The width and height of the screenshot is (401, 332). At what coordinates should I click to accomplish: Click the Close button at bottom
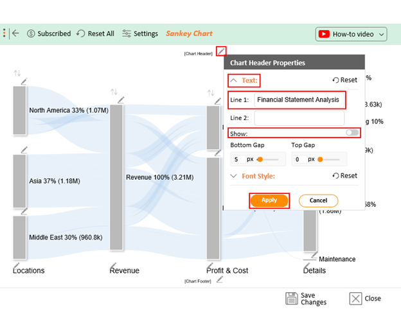pos(365,299)
